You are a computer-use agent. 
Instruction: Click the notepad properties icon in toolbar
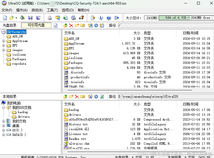click(x=93, y=18)
